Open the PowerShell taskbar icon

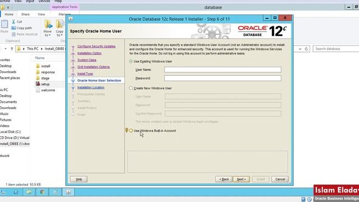pos(16,192)
